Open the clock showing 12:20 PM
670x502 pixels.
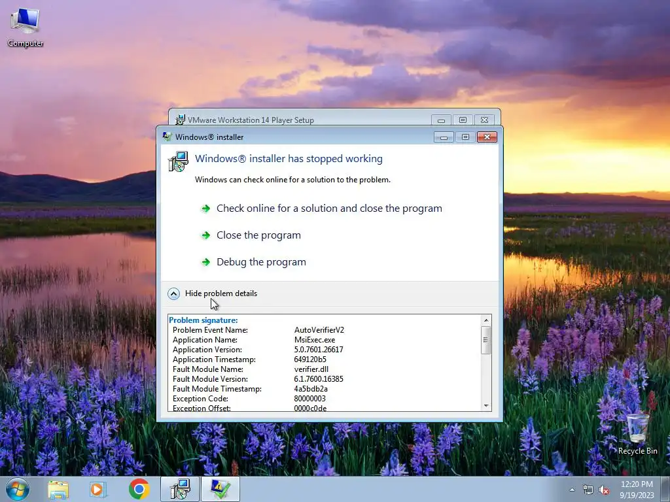pyautogui.click(x=637, y=490)
